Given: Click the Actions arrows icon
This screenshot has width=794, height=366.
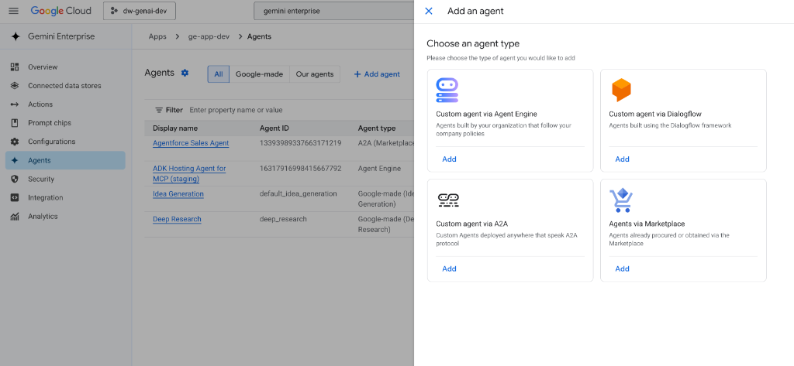Looking at the screenshot, I should pos(15,104).
